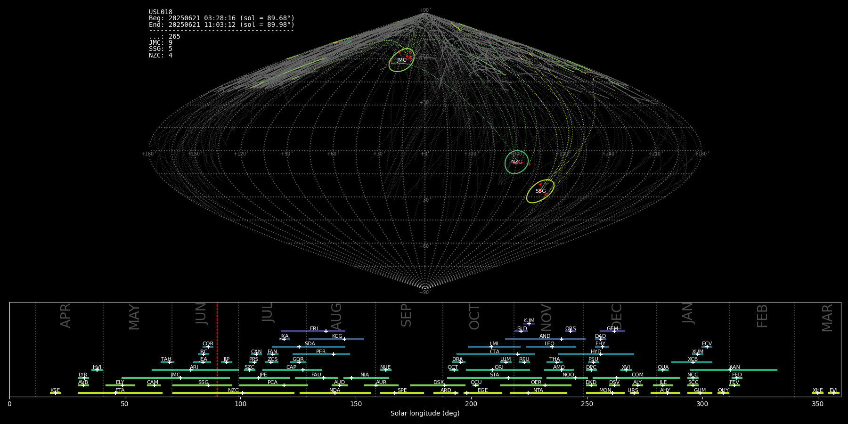Click the 'NZC: 4' count in the header
Screen dimensions: 848x424
coord(161,55)
